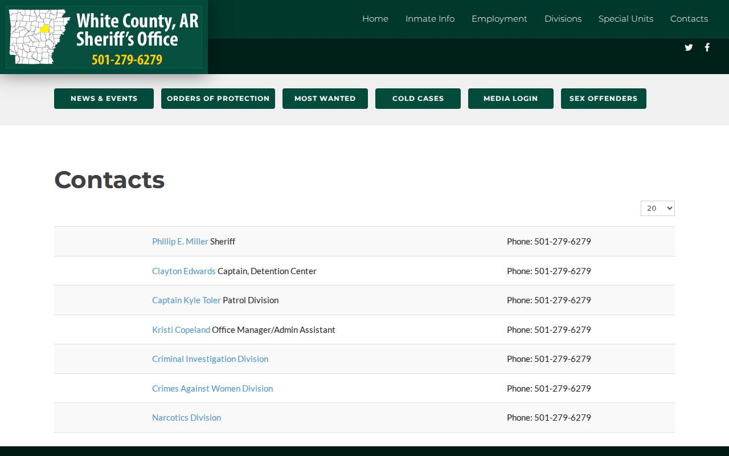Screen dimensions: 729x456
Task: Open Phillip E. Miller's contact page
Action: 180,242
